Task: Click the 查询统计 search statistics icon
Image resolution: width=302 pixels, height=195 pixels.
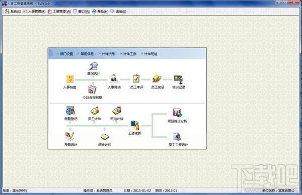Action: pos(94,66)
